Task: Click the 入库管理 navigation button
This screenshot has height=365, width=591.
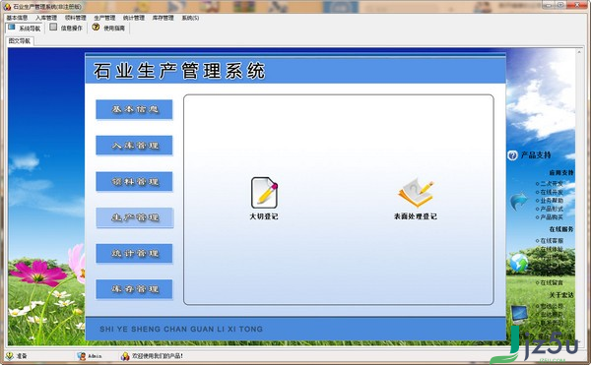Action: [135, 146]
